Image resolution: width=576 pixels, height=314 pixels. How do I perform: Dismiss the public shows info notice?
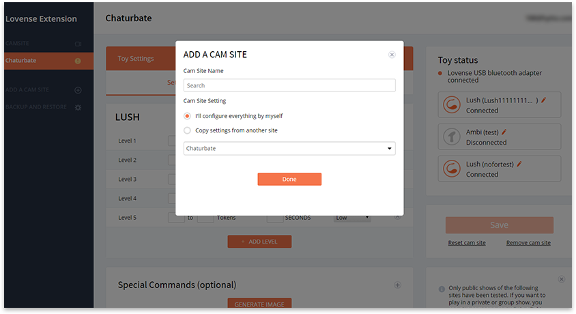point(561,279)
